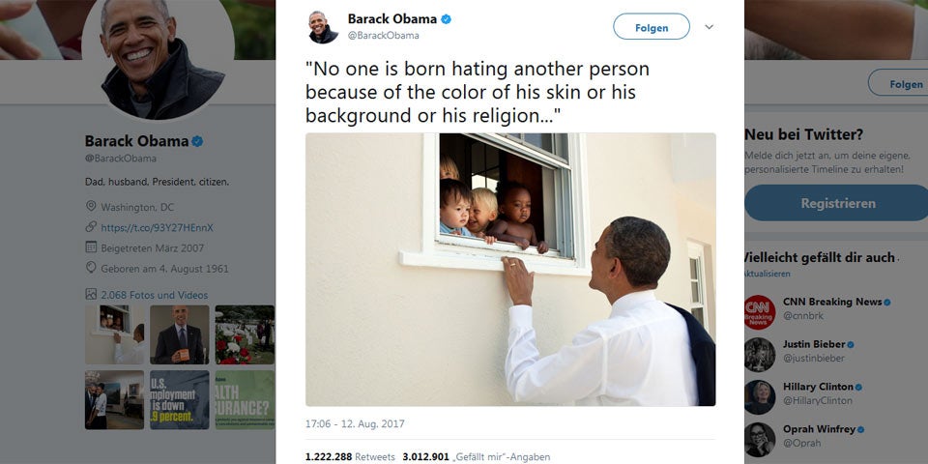The image size is (928, 464).
Task: Click the Aktualisieren refresh link
Action: (x=767, y=274)
